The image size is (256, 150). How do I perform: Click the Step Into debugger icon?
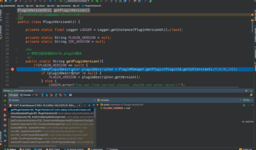[47, 95]
